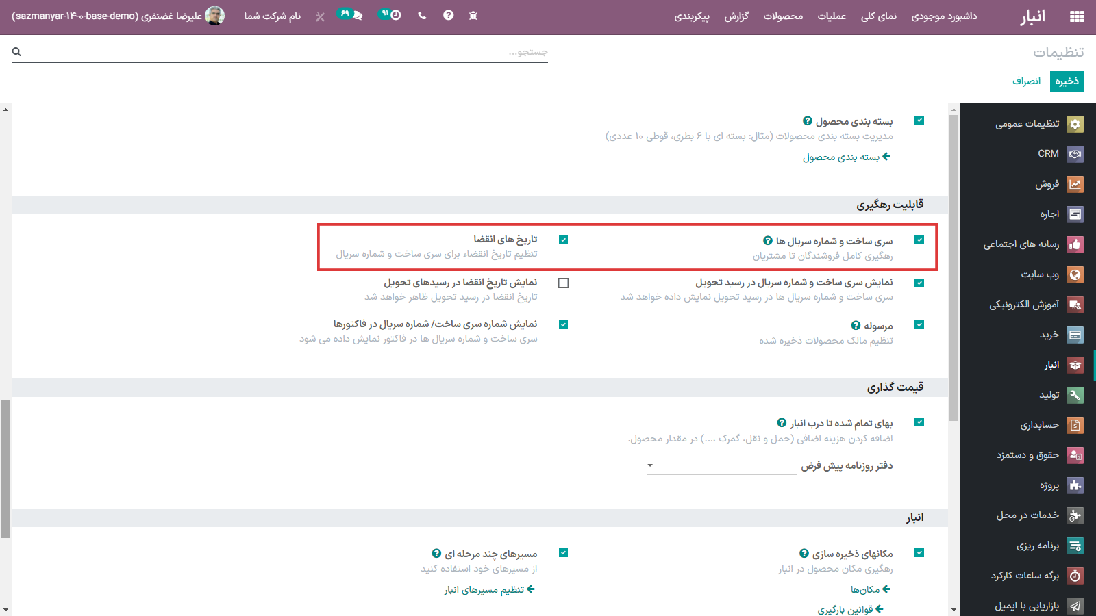Open the نام شرکت شما company switcher
Image resolution: width=1096 pixels, height=616 pixels.
272,16
